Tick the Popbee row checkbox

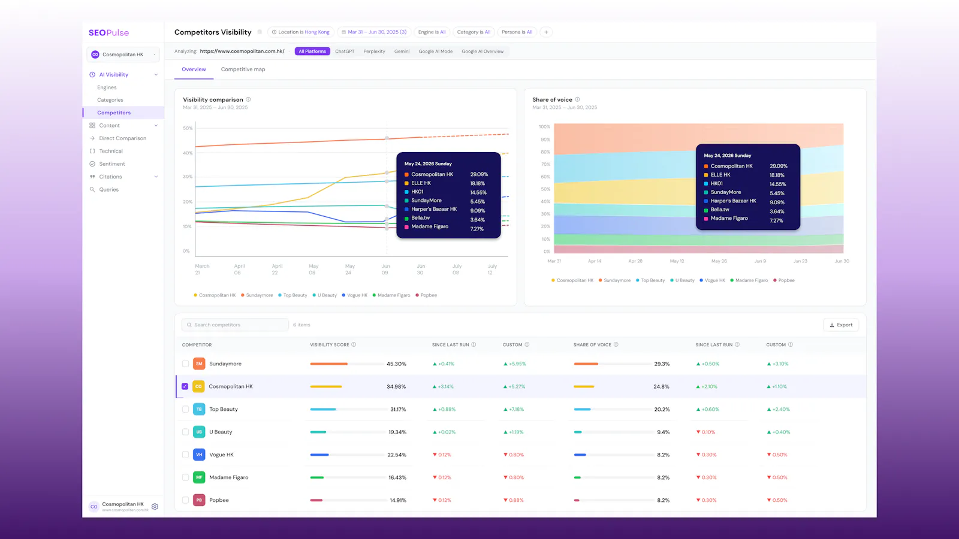(x=185, y=501)
